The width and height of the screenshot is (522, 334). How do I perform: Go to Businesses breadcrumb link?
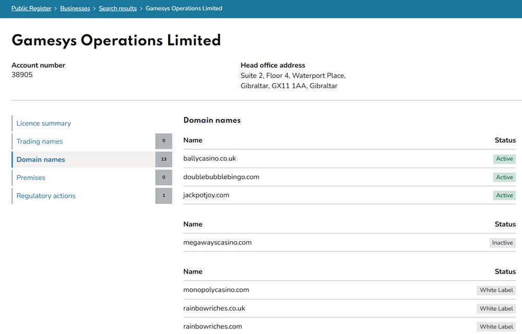click(75, 8)
